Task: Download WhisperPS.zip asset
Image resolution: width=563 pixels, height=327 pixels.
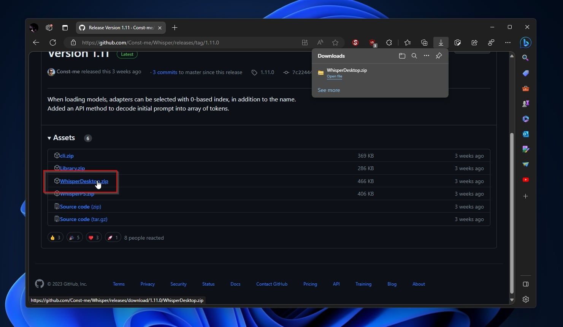Action: pyautogui.click(x=77, y=194)
